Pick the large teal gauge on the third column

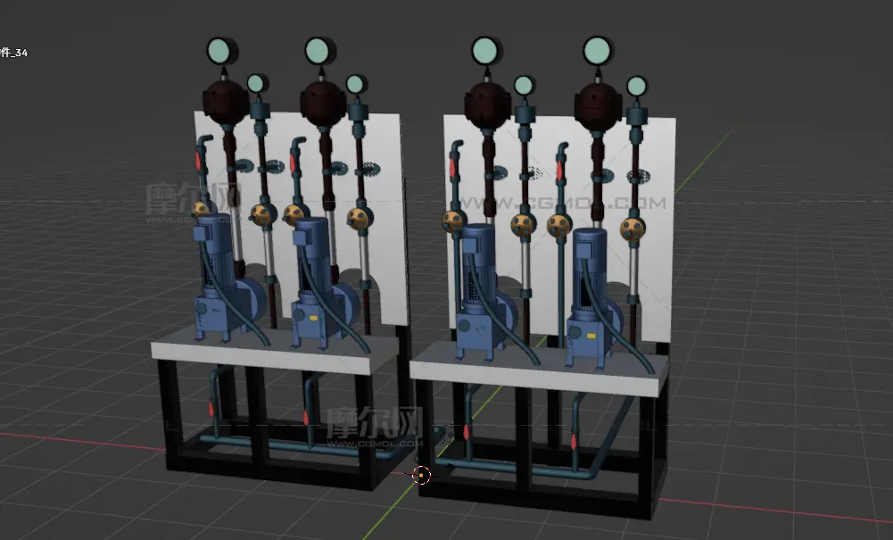[x=485, y=50]
